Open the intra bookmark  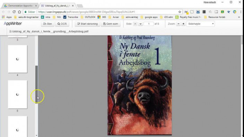coord(46,17)
